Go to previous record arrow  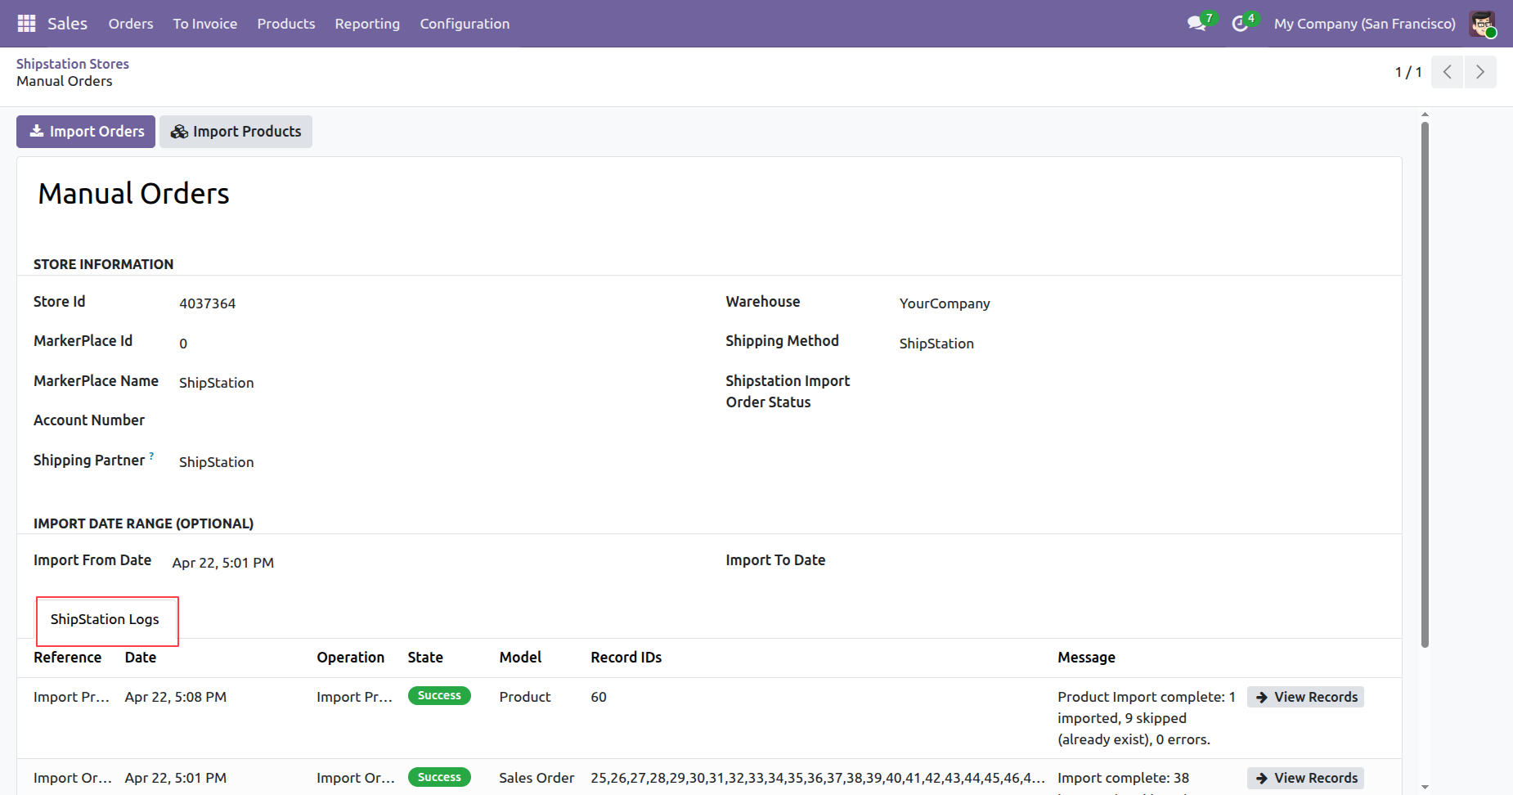1448,72
